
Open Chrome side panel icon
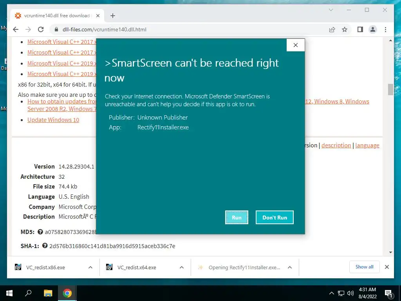[x=360, y=29]
